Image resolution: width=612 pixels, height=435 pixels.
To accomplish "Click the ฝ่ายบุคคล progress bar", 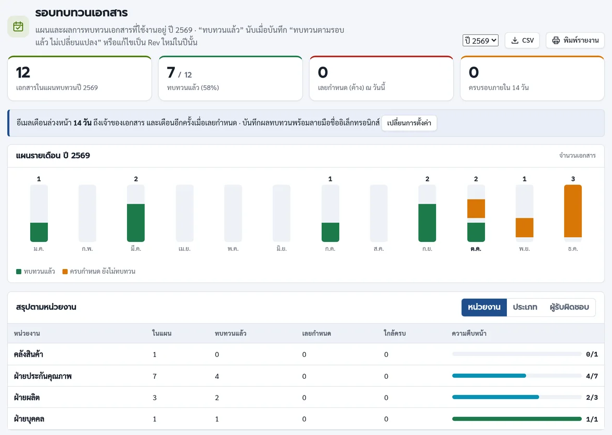I will [517, 419].
